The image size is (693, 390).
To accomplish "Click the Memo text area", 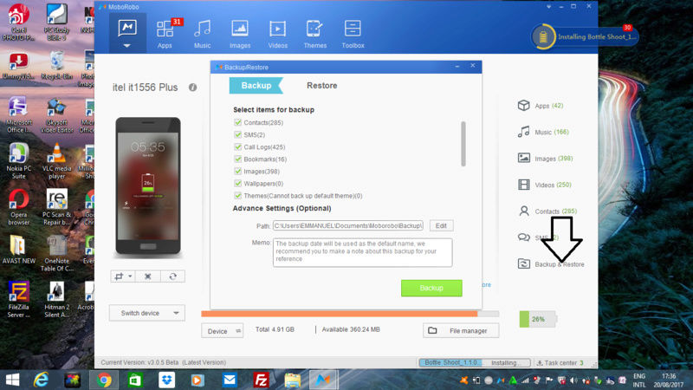I will pyautogui.click(x=362, y=252).
